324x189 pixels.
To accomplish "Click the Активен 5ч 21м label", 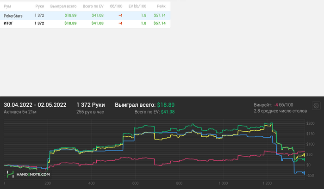I will pyautogui.click(x=20, y=112).
